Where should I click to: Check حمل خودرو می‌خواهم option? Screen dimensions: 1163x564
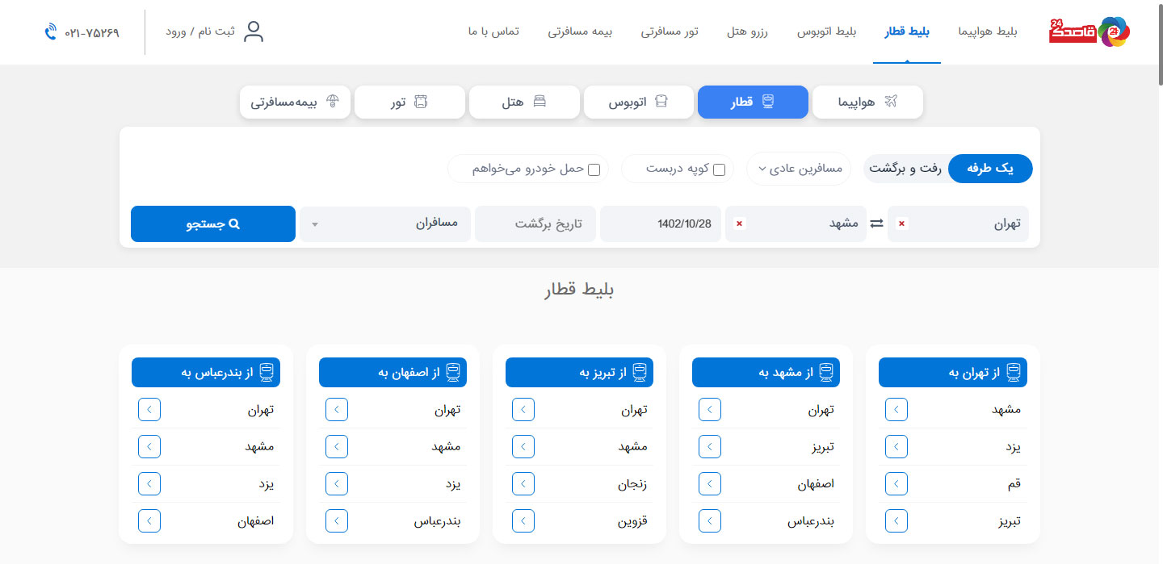pos(594,169)
